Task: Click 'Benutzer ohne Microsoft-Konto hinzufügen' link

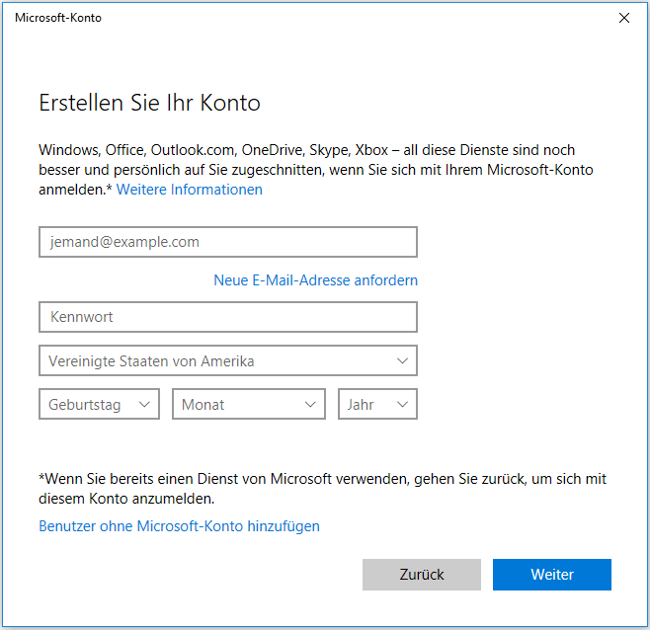Action: point(179,526)
